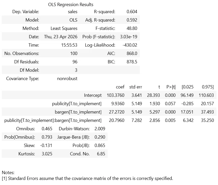This screenshot has height=185, width=218.
Task: Click the OLS Regression Results title
Action: [71, 5]
